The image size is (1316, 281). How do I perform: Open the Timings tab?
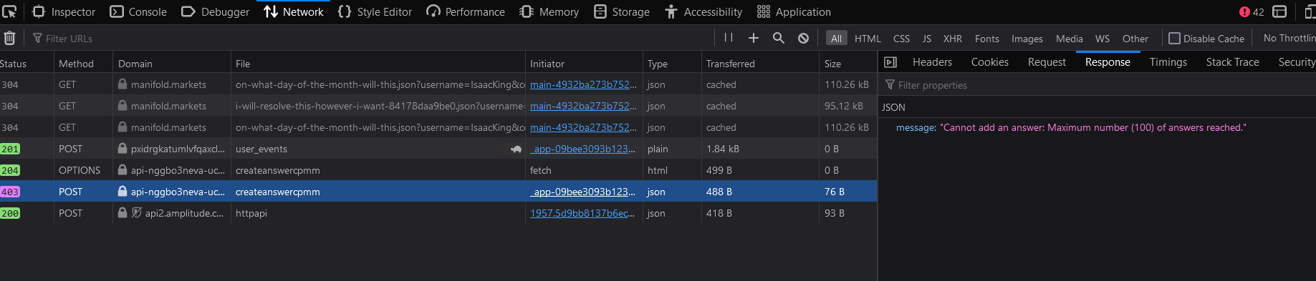(1168, 62)
